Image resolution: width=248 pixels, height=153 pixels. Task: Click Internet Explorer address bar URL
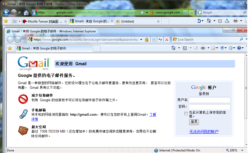pos(86,40)
